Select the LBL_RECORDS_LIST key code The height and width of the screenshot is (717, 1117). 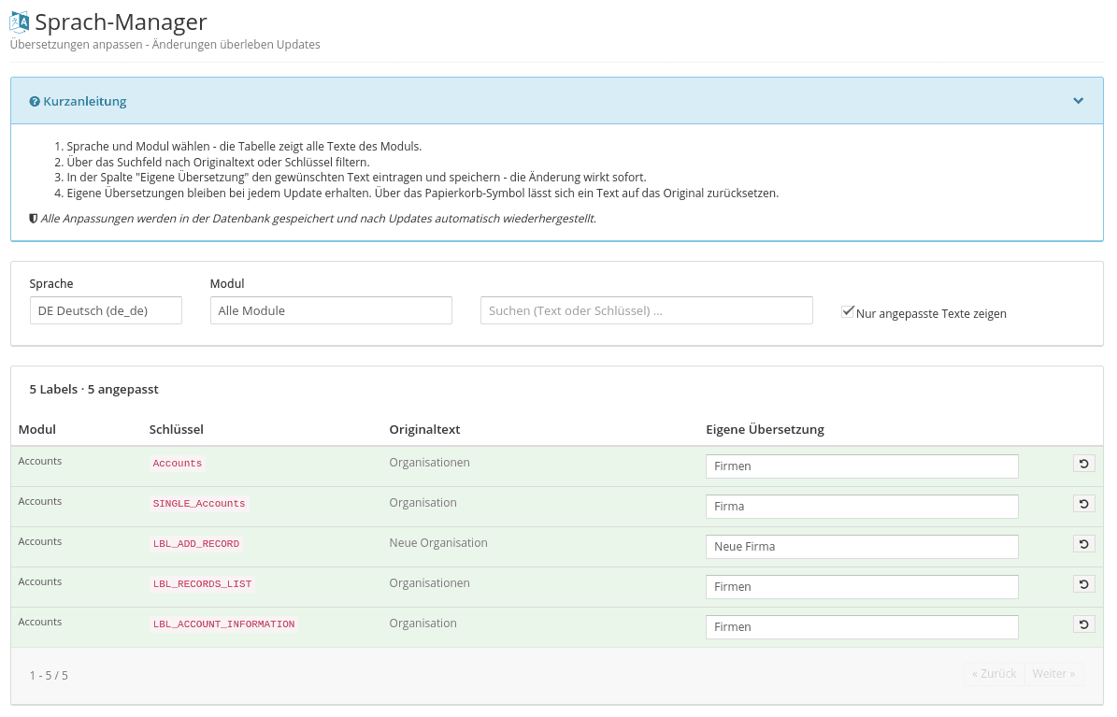pos(202,583)
